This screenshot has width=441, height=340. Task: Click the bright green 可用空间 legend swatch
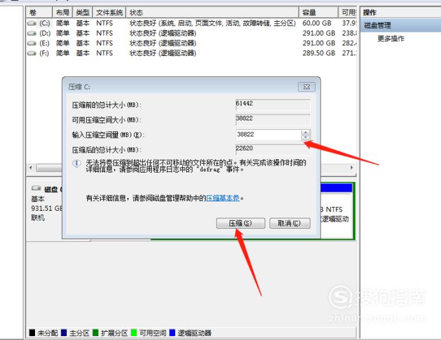pos(134,333)
